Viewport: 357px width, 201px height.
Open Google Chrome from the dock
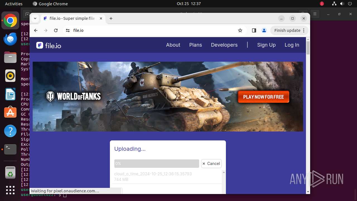10,21
